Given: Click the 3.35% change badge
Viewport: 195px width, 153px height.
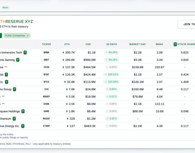Looking at the screenshot, I should tap(111, 119).
